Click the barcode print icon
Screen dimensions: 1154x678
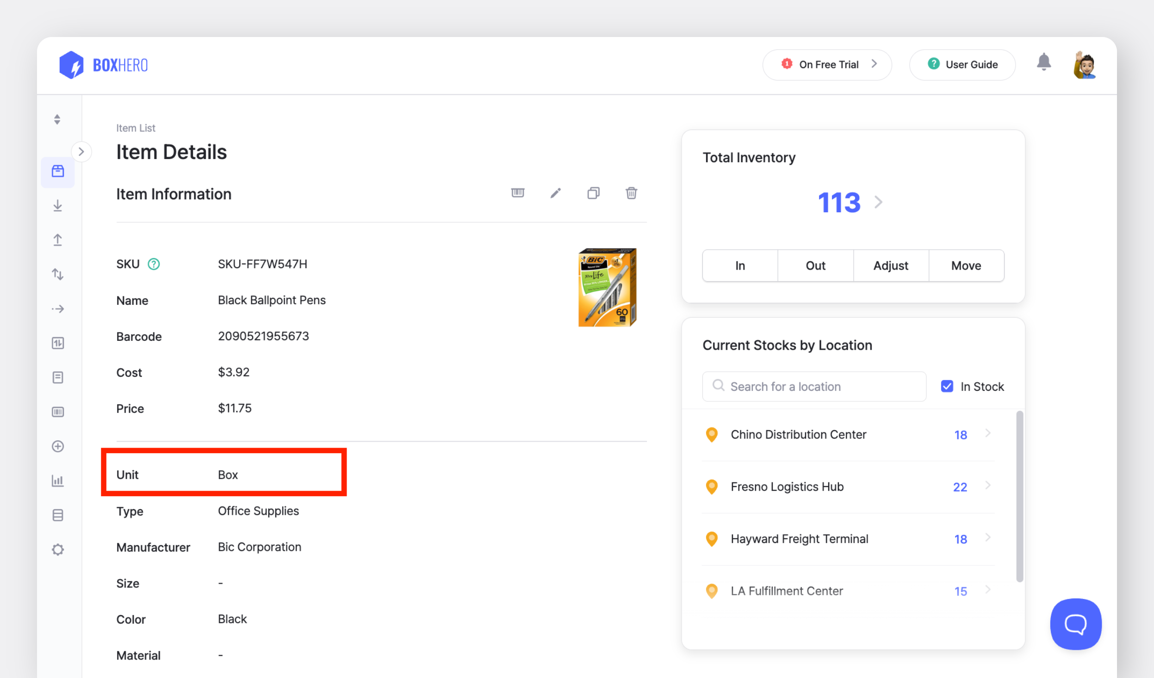click(x=517, y=193)
